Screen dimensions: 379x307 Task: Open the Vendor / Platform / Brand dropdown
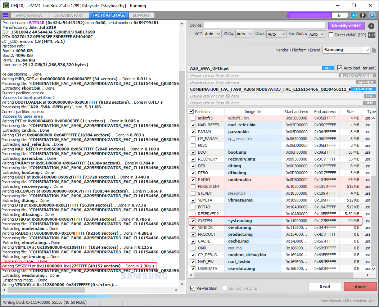pyautogui.click(x=346, y=50)
